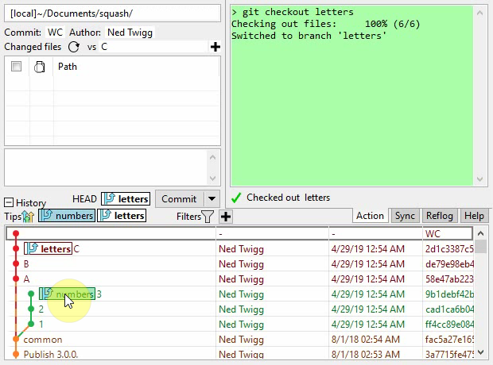
Task: Add a new filter with plus button
Action: tap(226, 216)
